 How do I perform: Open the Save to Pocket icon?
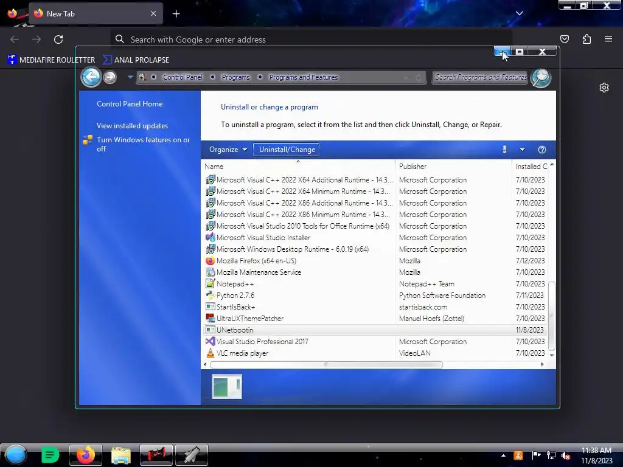[564, 39]
